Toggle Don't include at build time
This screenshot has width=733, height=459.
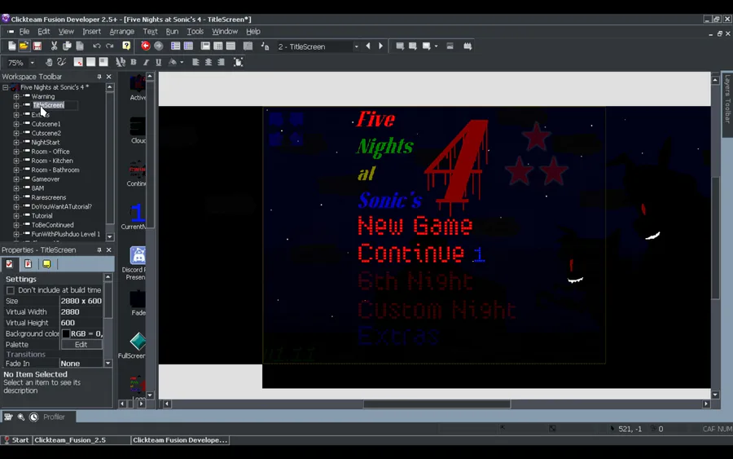click(x=11, y=290)
